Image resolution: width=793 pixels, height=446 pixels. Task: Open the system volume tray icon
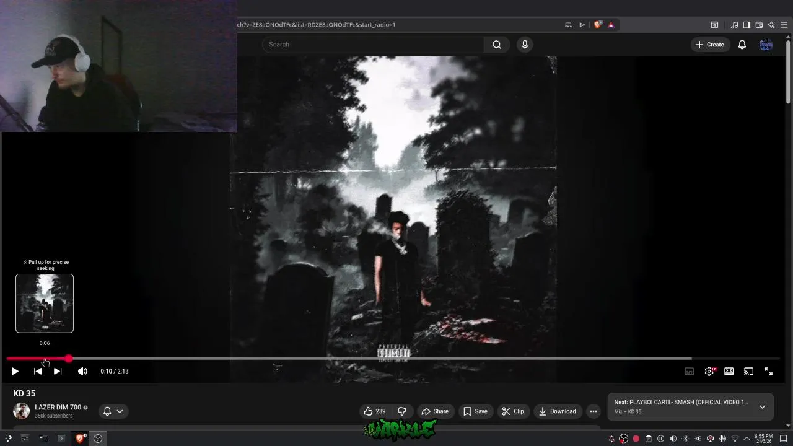click(673, 439)
